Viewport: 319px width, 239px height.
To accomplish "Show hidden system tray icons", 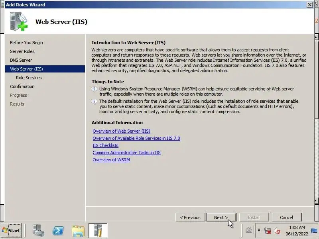I will point(259,230).
